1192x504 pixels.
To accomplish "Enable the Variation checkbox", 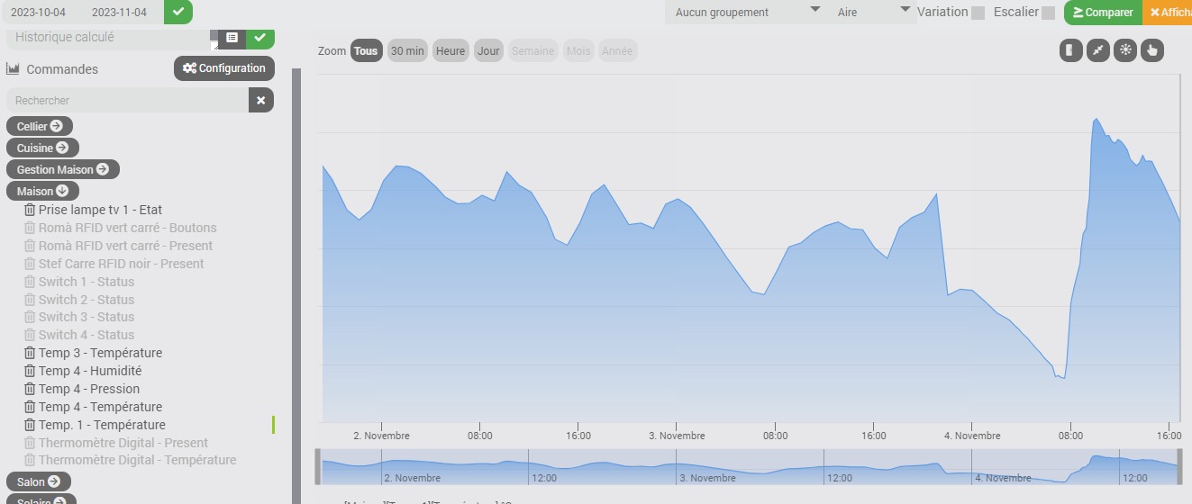I will (x=978, y=13).
